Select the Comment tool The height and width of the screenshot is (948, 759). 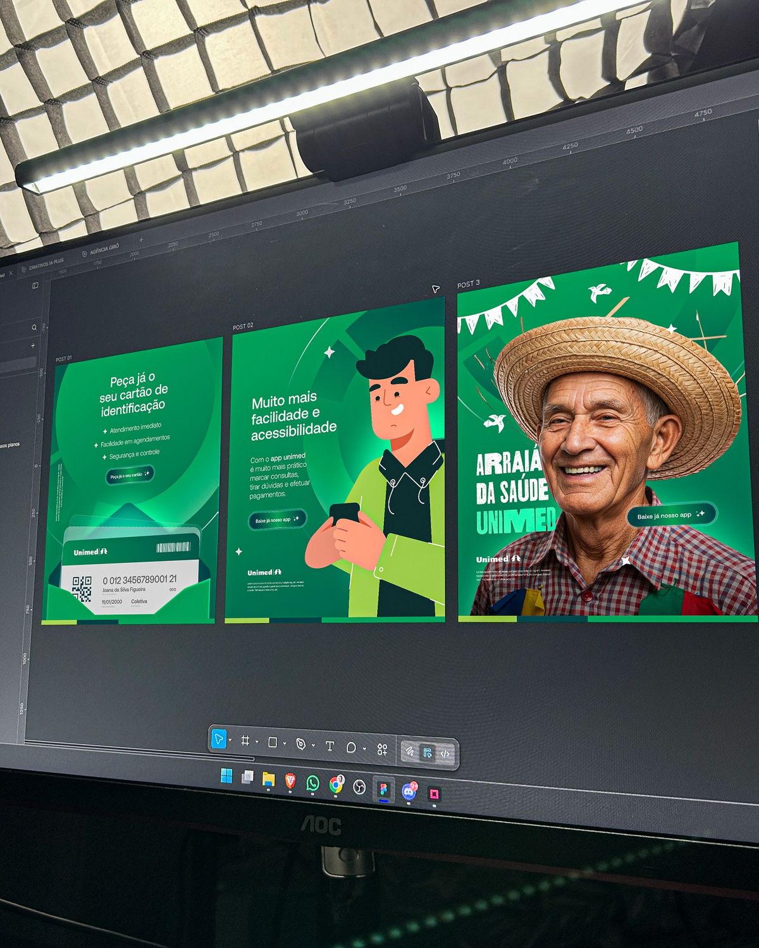click(x=351, y=748)
